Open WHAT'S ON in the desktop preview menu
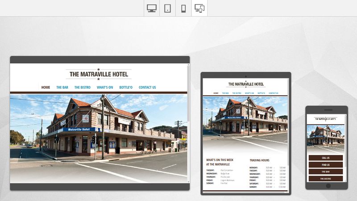This screenshot has width=357, height=201. click(105, 87)
